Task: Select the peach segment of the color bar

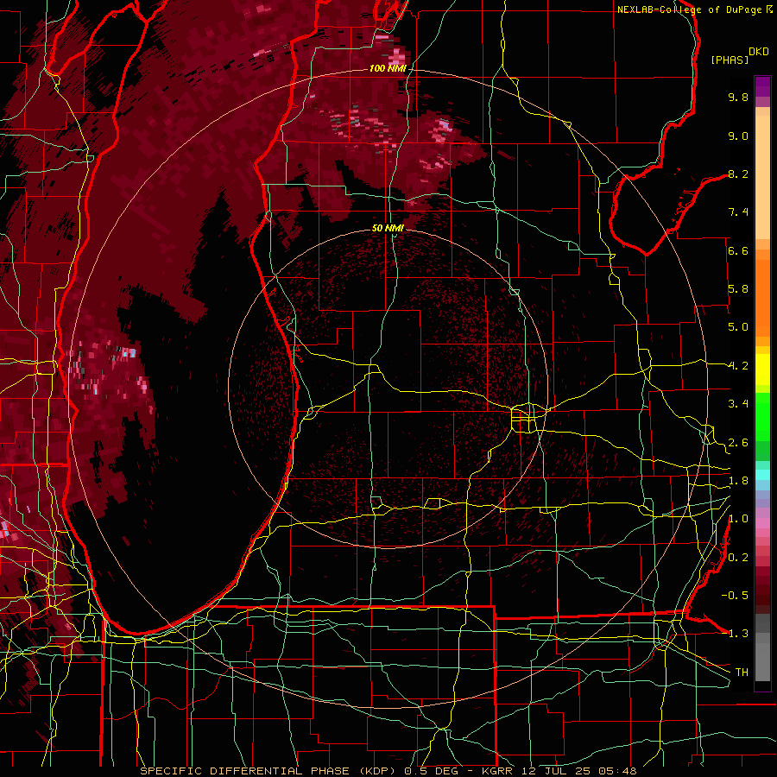Action: [762, 177]
